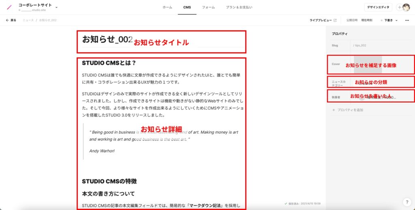Select the CMS tab

point(187,7)
